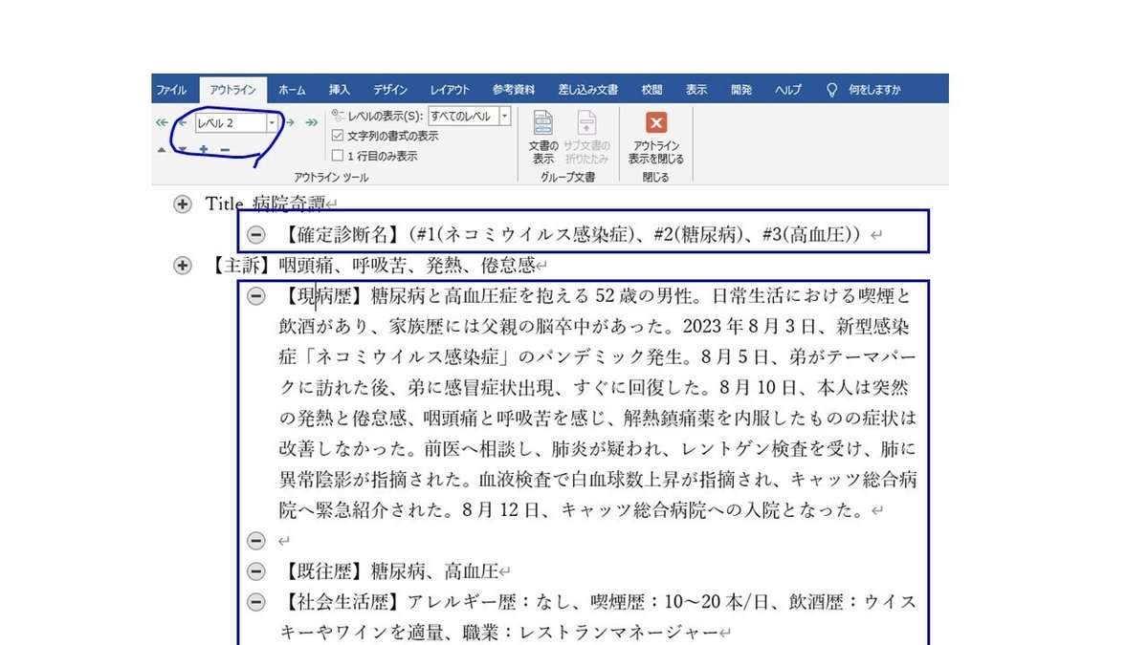The image size is (1148, 645).
Task: Click plus outline symbol beside 【主訴】 heading
Action: click(x=183, y=265)
